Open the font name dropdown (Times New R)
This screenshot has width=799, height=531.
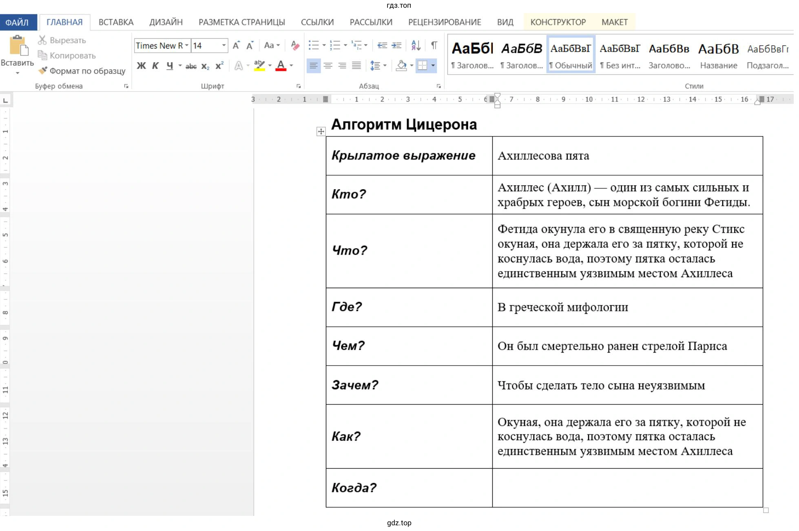tap(186, 45)
